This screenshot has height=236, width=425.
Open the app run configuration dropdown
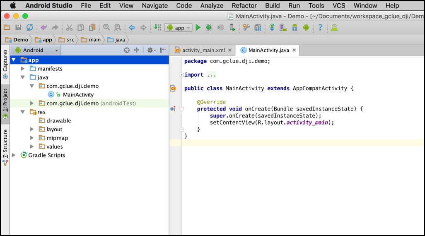pyautogui.click(x=179, y=28)
